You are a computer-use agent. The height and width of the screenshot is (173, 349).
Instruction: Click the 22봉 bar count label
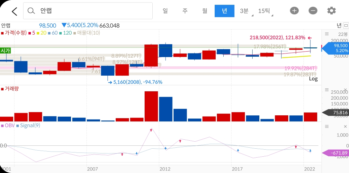tap(343, 34)
